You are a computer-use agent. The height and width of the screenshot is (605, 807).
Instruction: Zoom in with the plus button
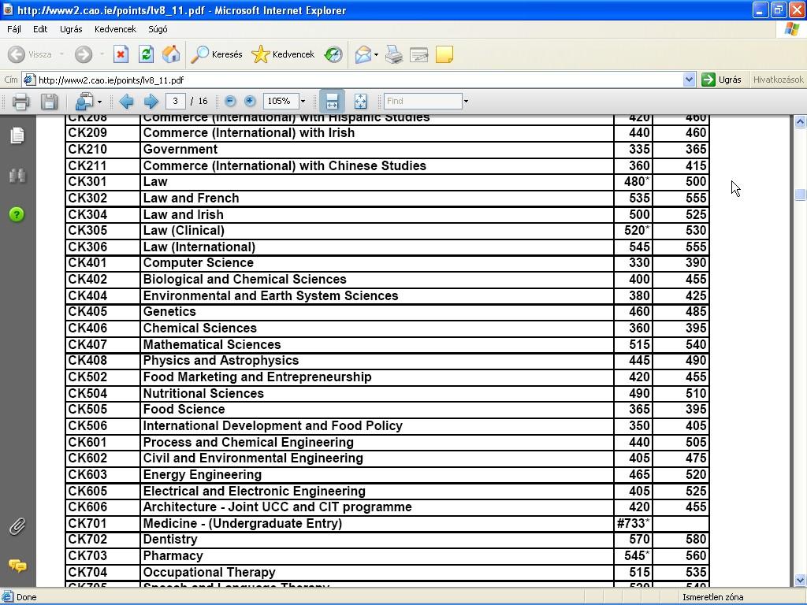[250, 102]
